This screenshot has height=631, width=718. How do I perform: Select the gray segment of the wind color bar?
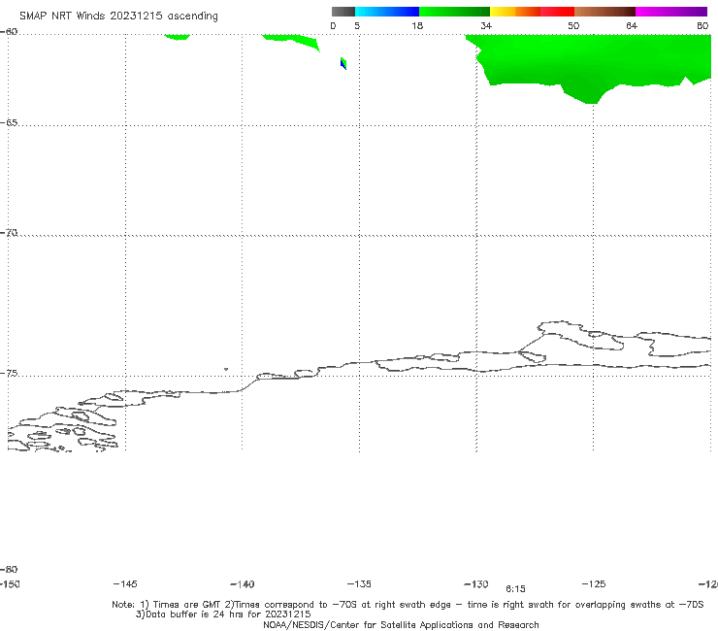343,12
